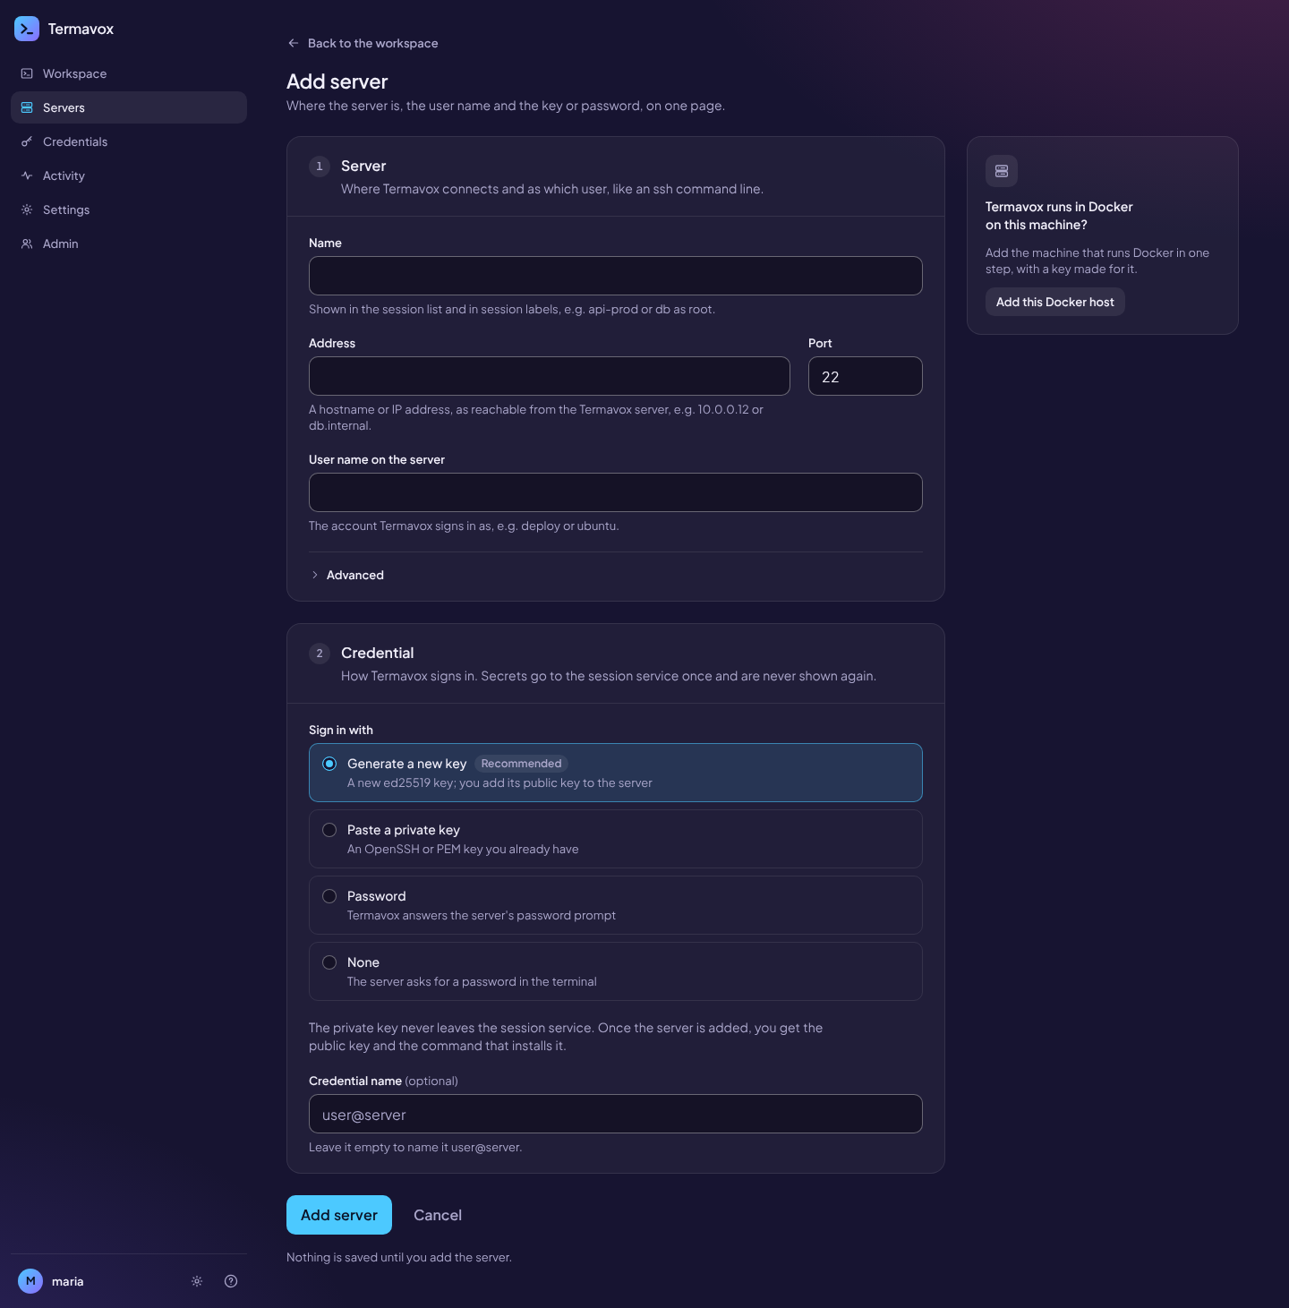1289x1308 pixels.
Task: Click the maria user avatar
Action: (x=30, y=1281)
